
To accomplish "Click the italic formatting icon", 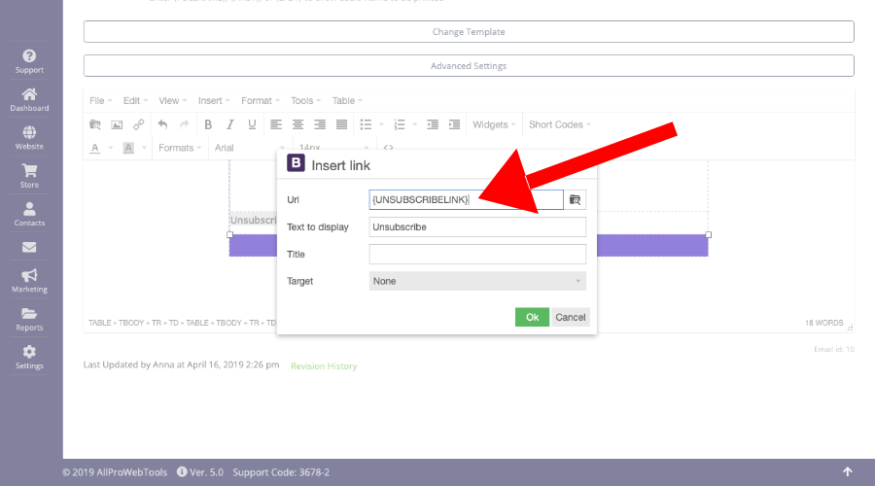I will coord(230,124).
